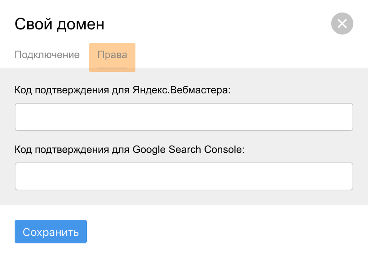Save the domain verification codes
The height and width of the screenshot is (258, 368).
click(51, 231)
